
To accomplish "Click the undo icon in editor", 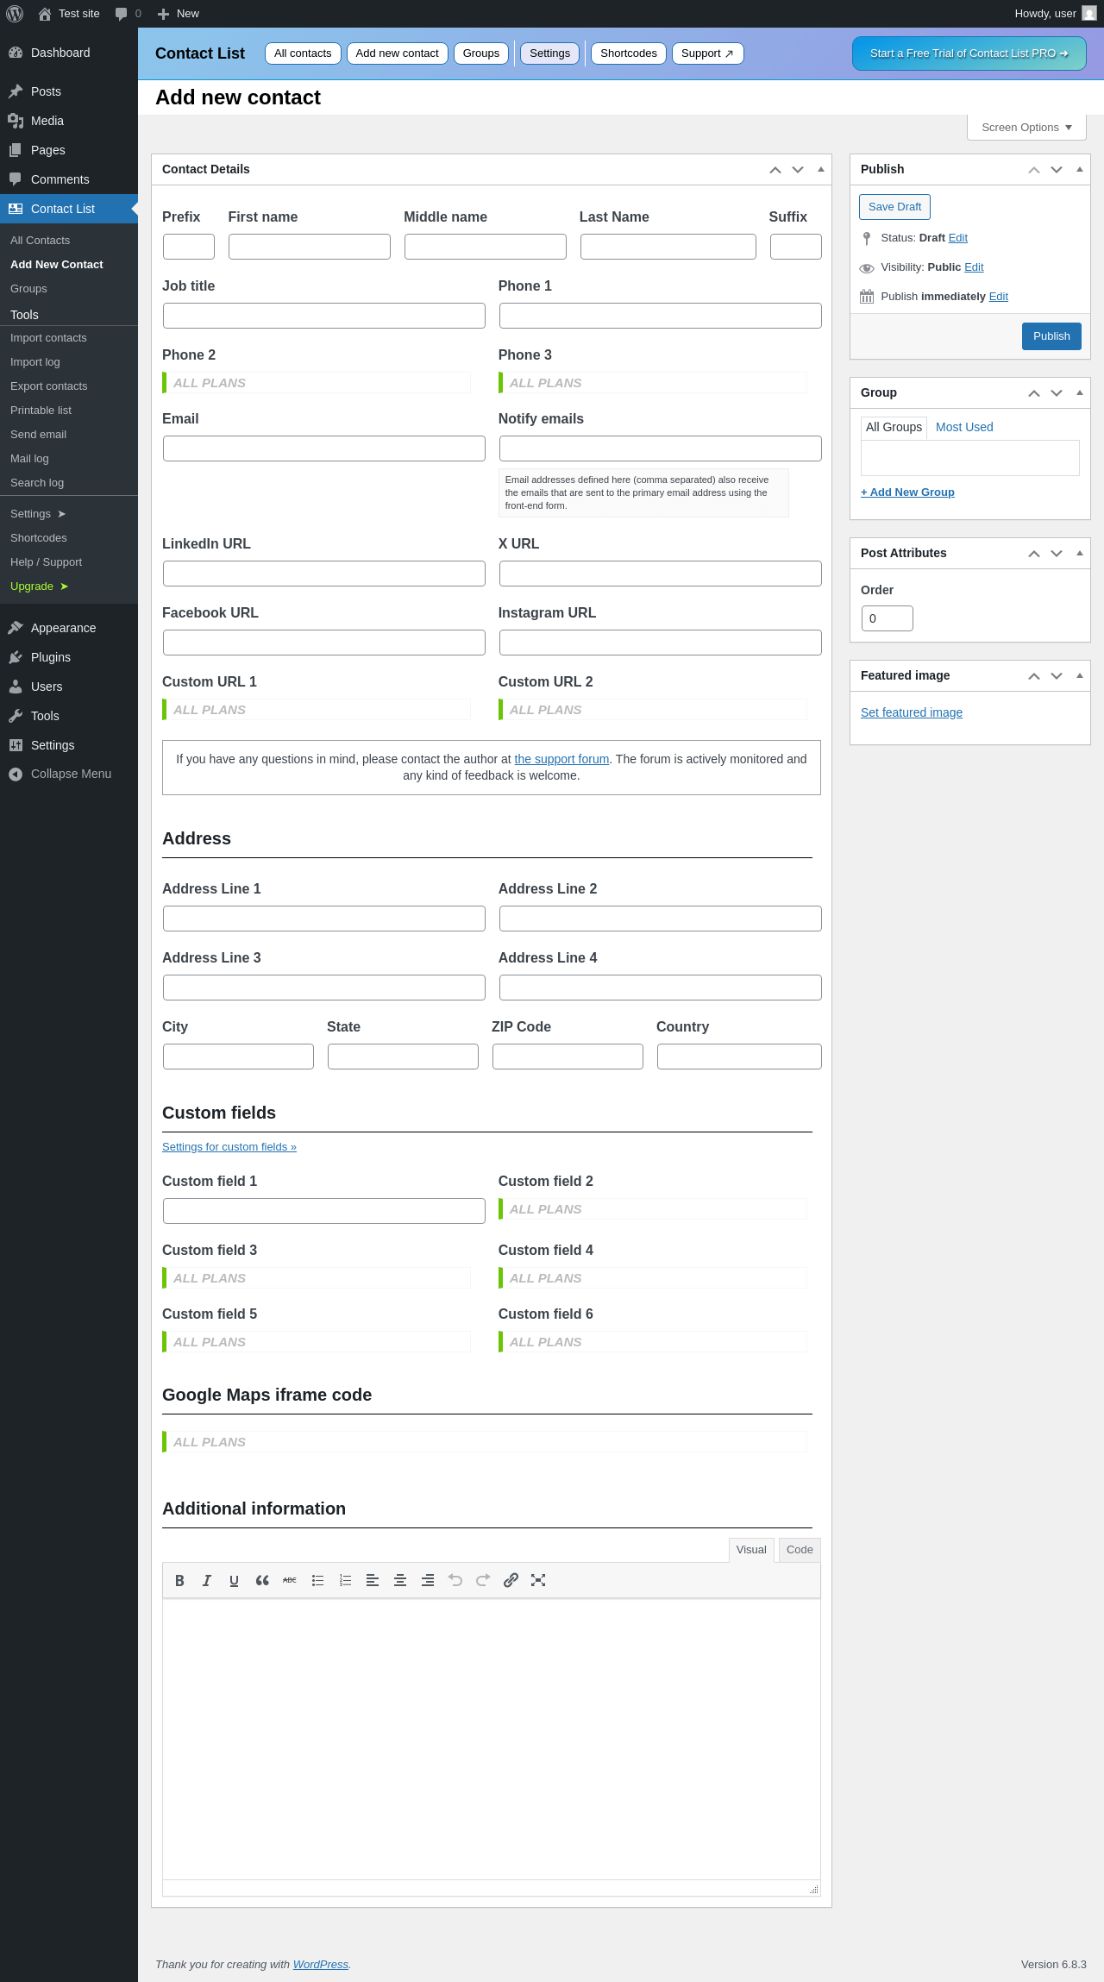I will pyautogui.click(x=455, y=1580).
